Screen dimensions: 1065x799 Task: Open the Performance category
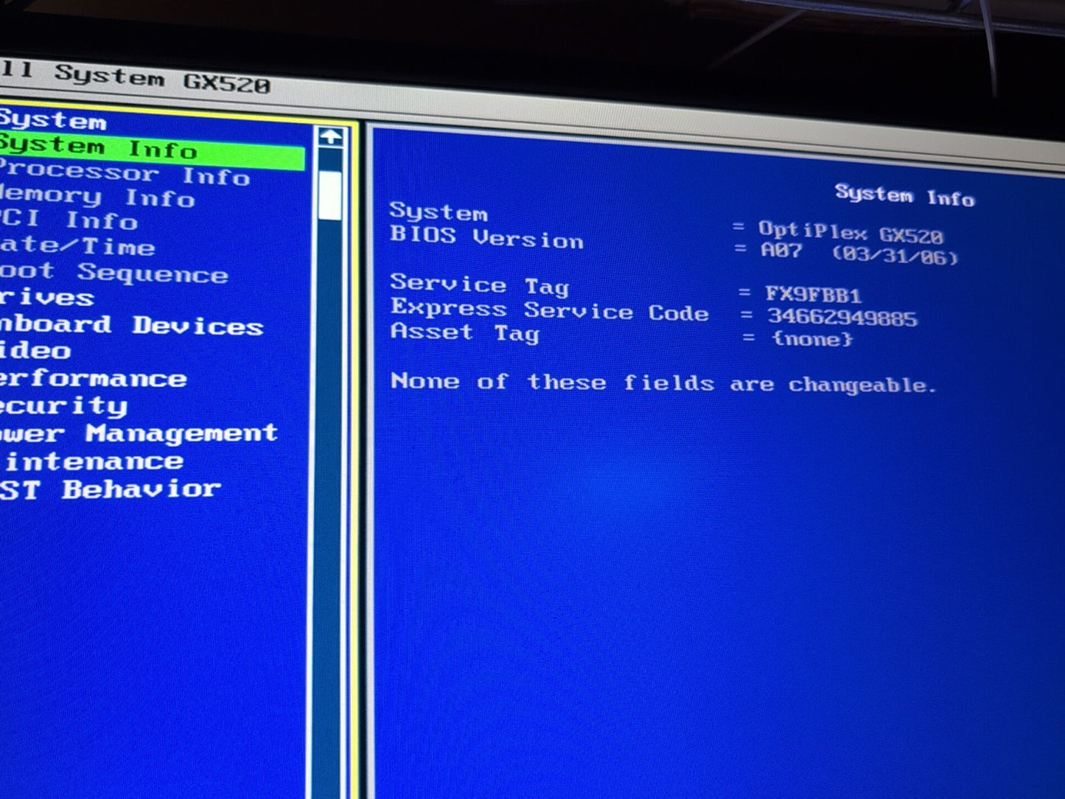[93, 378]
